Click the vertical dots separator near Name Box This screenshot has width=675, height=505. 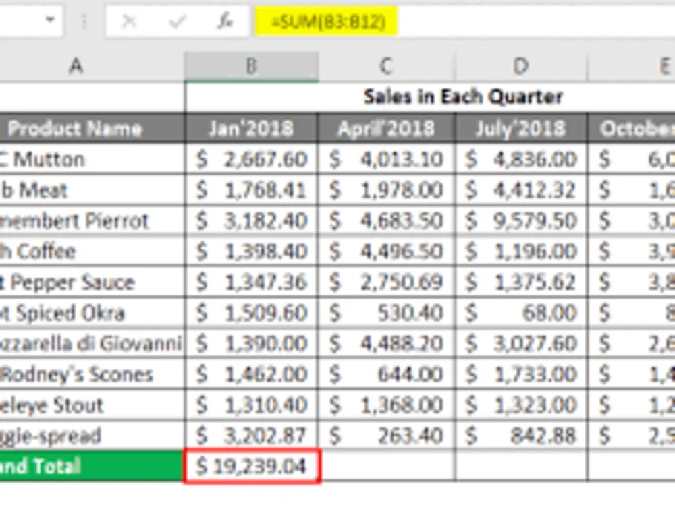85,21
